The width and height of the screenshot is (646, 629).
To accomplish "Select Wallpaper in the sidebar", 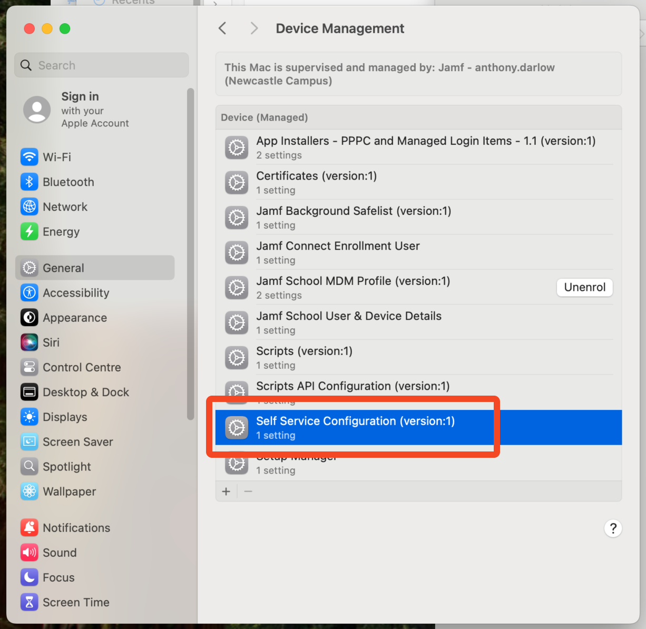I will click(69, 492).
